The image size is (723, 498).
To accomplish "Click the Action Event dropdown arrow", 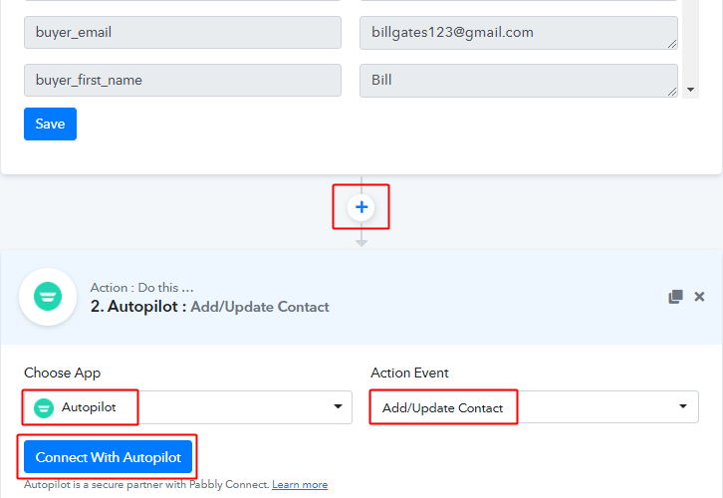I will 683,406.
